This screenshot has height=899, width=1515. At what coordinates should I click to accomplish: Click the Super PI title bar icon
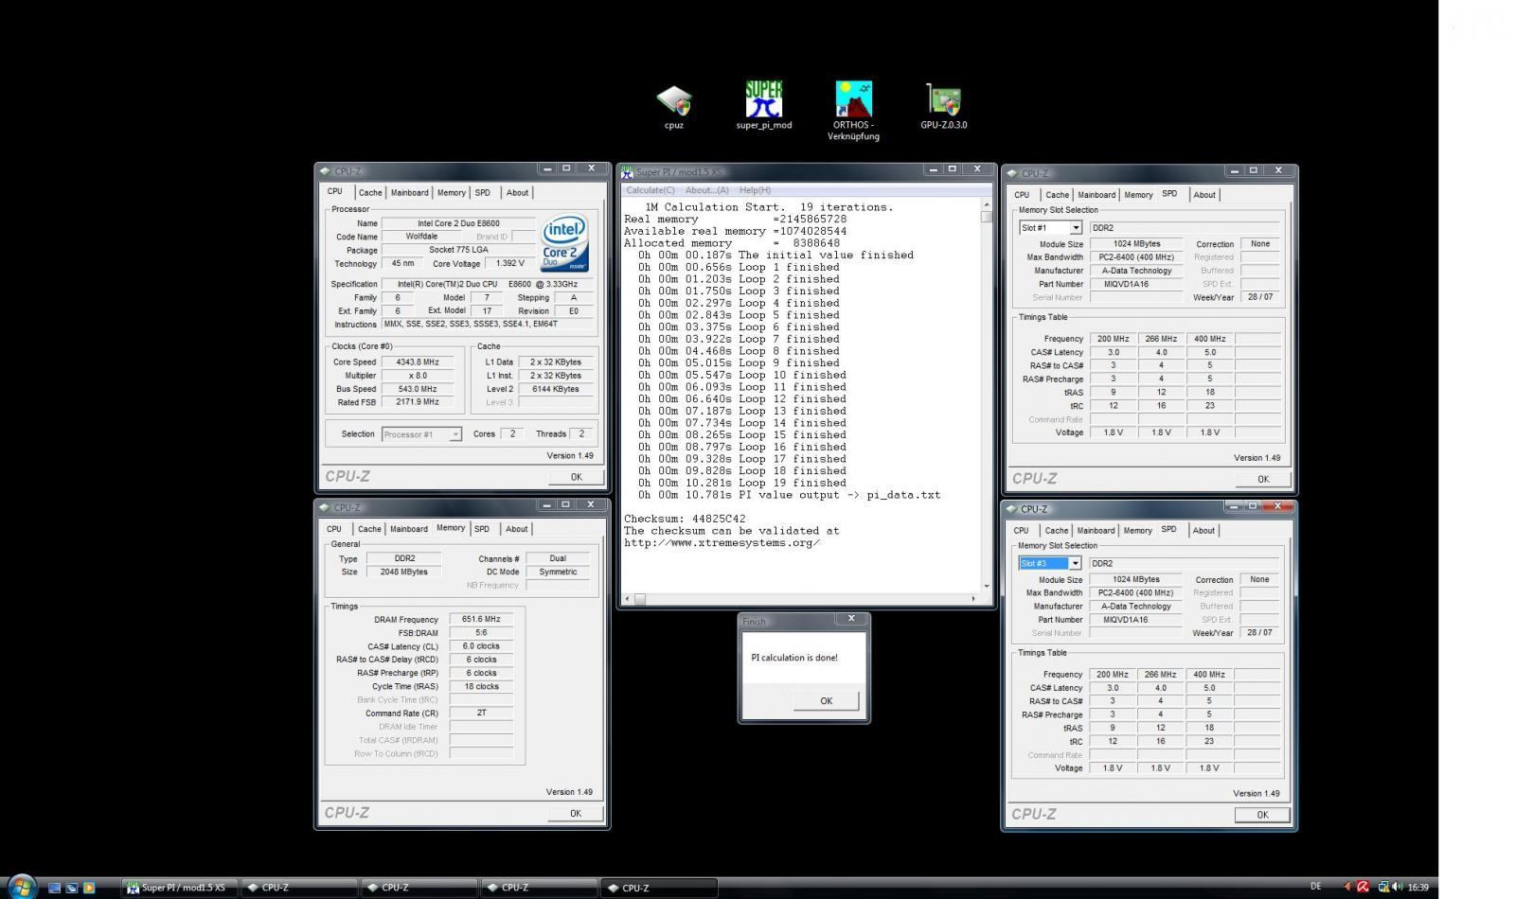pos(627,172)
